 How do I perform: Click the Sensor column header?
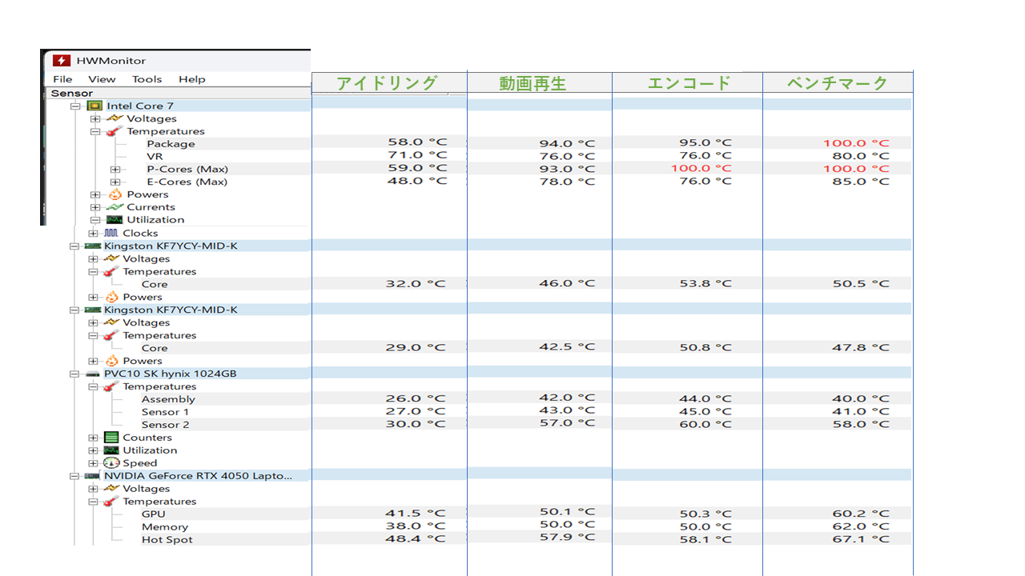(72, 93)
